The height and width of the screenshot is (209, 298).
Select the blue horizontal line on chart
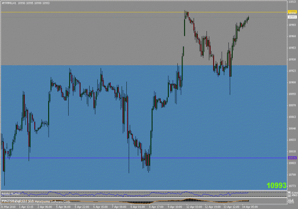click(x=144, y=158)
